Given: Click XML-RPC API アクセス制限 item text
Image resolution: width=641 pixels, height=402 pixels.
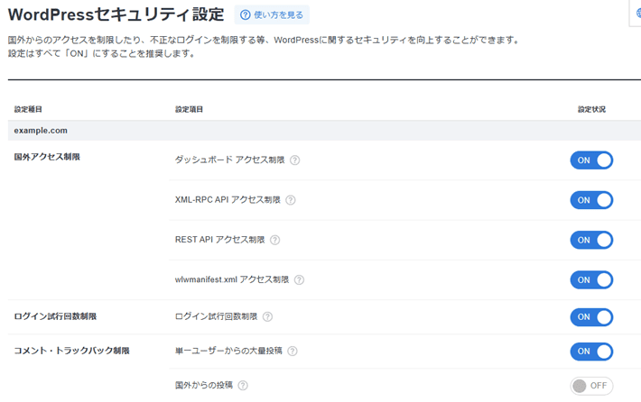Looking at the screenshot, I should (228, 200).
